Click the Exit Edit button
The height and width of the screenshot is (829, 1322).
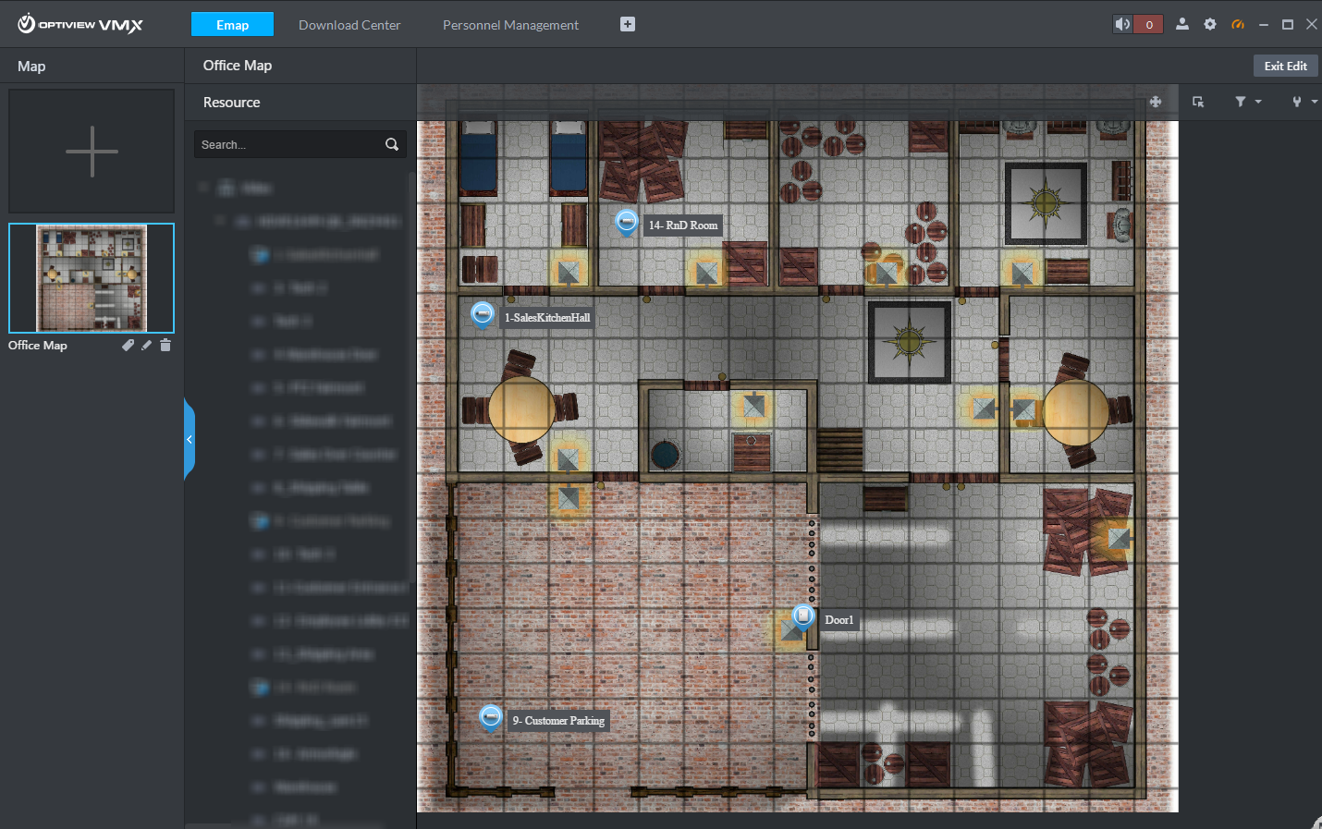[1285, 66]
